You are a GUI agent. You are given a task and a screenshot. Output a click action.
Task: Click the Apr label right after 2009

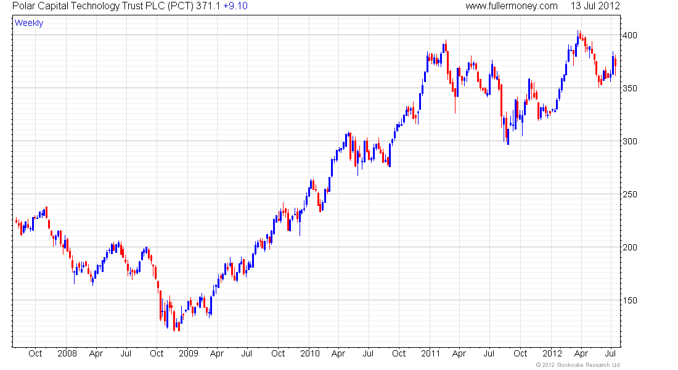[216, 354]
